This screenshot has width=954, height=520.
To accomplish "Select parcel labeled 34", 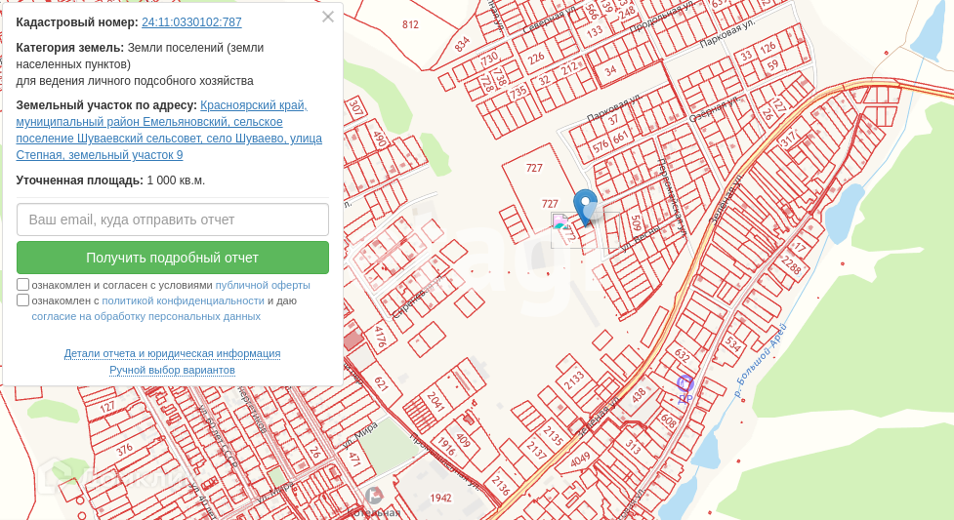I will pos(610,70).
